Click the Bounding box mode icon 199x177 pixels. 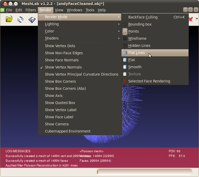pos(125,24)
